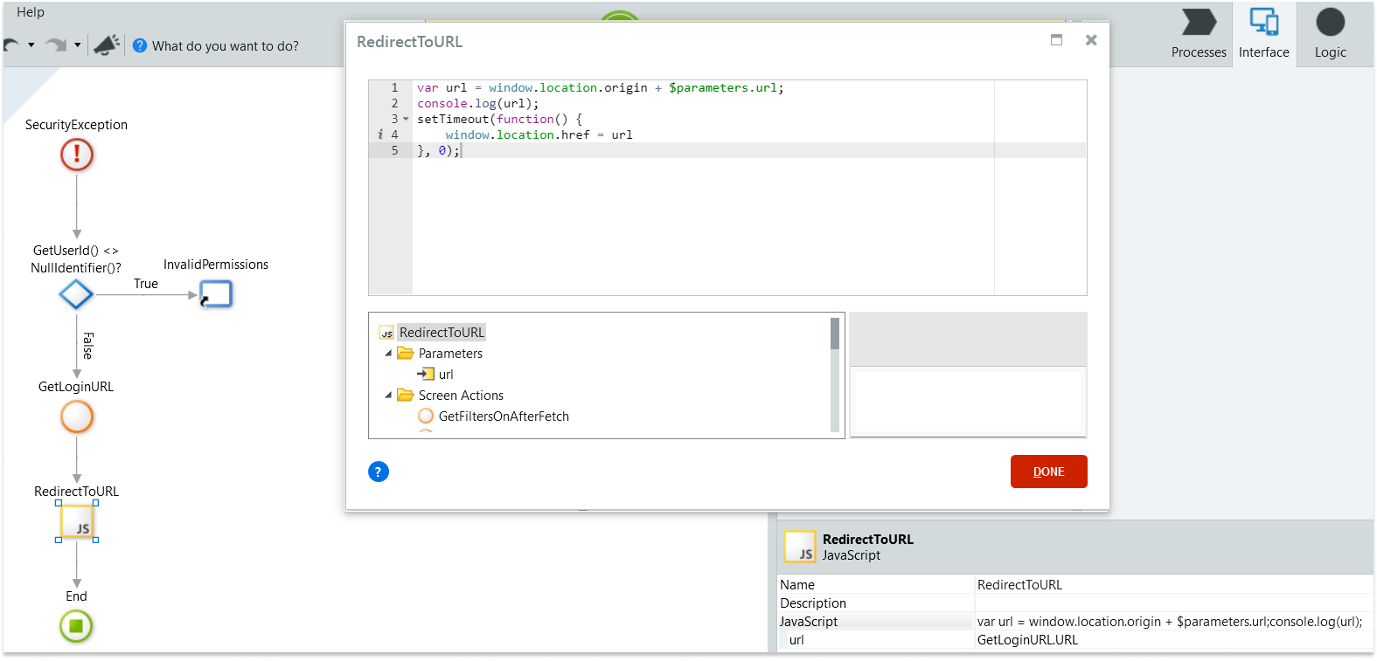This screenshot has width=1377, height=661.
Task: Click the DONE button
Action: pos(1049,472)
